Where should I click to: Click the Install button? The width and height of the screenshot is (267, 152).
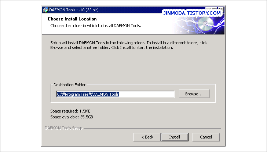[175, 137]
